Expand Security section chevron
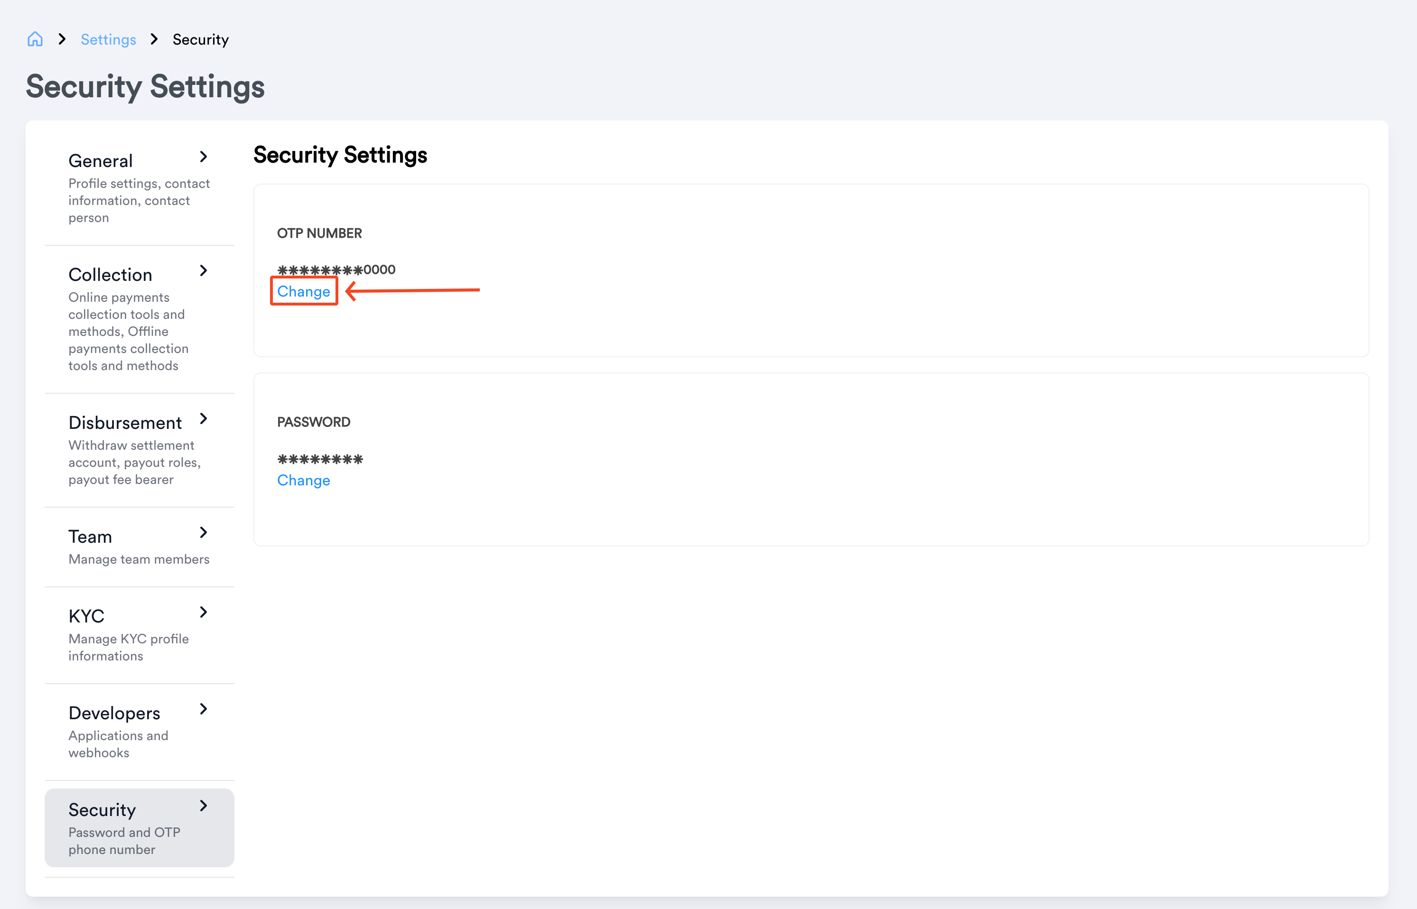This screenshot has height=909, width=1417. 204,806
